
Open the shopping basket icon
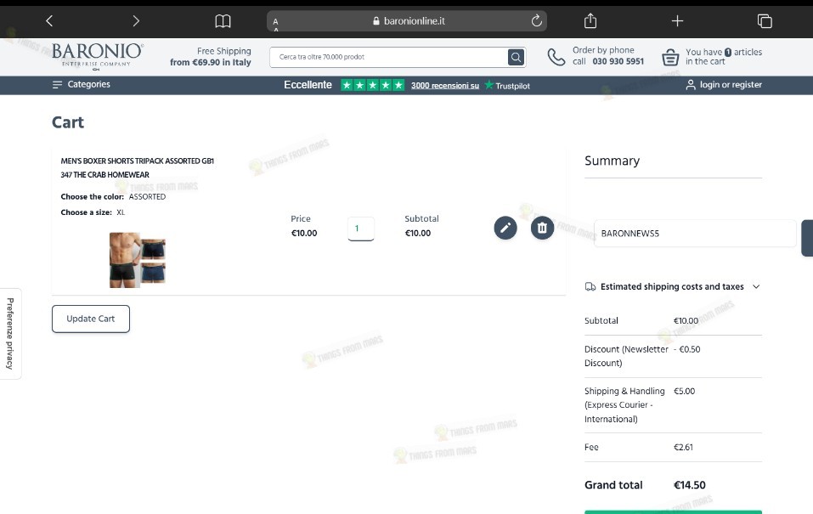[x=670, y=57]
